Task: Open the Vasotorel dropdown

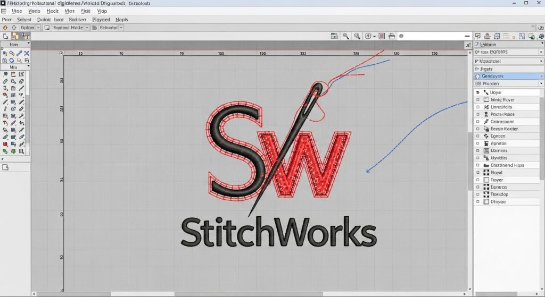Action: pyautogui.click(x=509, y=61)
